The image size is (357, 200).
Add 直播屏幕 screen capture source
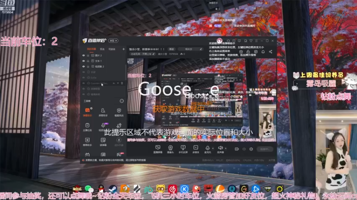click(158, 149)
